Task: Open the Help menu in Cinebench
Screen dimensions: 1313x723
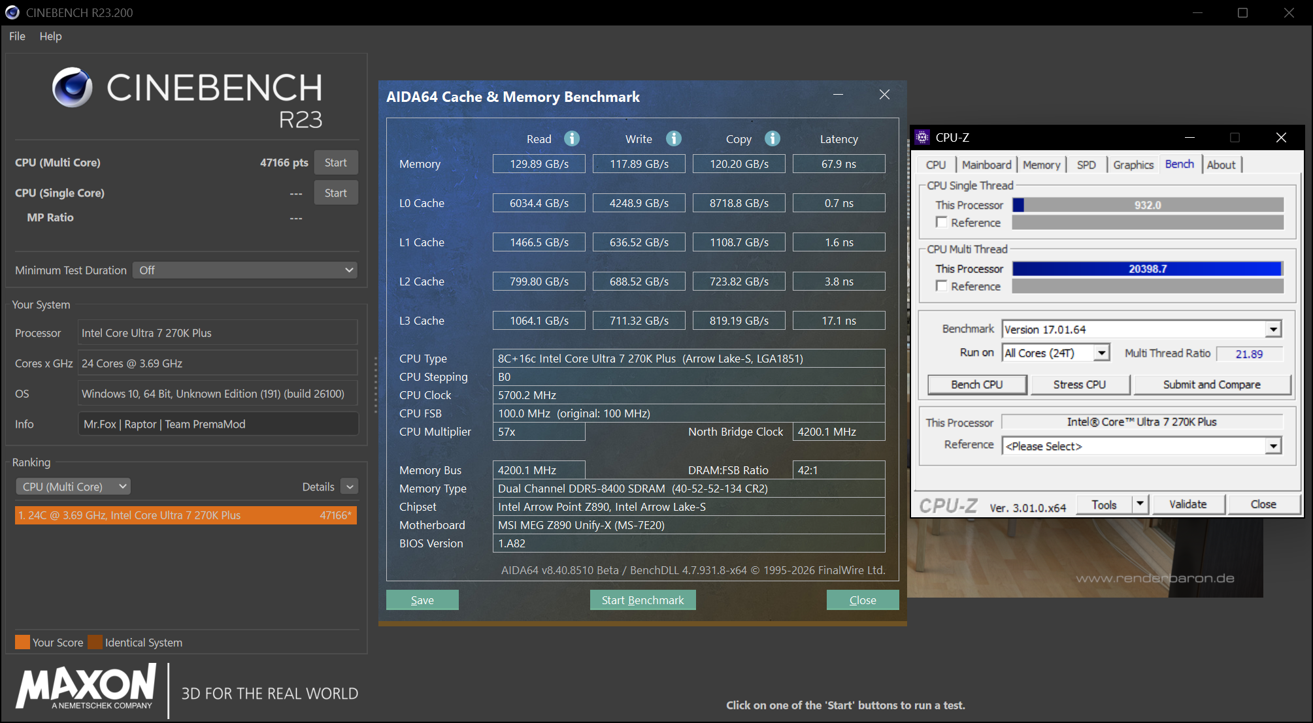Action: point(50,36)
